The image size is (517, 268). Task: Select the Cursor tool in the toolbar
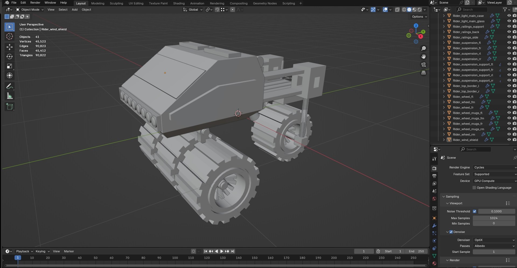click(9, 36)
